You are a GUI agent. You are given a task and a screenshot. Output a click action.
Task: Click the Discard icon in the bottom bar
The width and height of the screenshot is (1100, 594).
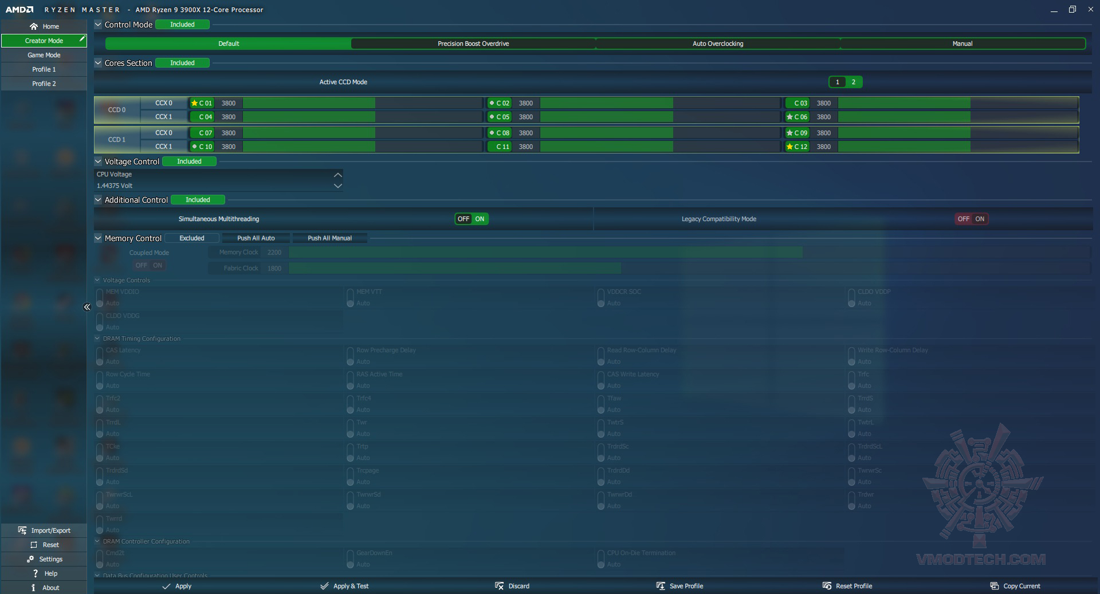pos(499,586)
